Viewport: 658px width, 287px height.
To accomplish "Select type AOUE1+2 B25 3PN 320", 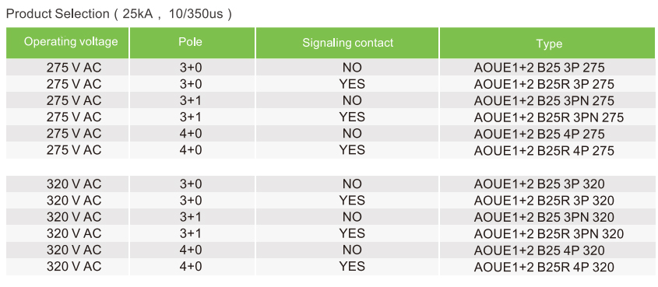I will coord(544,217).
